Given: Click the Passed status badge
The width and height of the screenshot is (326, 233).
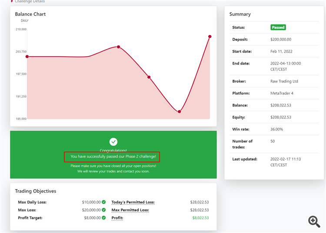Looking at the screenshot, I should point(278,27).
